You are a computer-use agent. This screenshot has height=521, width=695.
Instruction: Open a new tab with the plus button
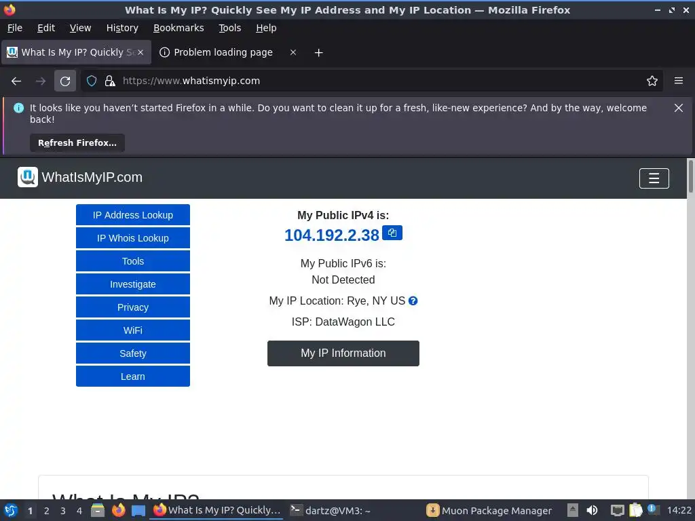[318, 53]
